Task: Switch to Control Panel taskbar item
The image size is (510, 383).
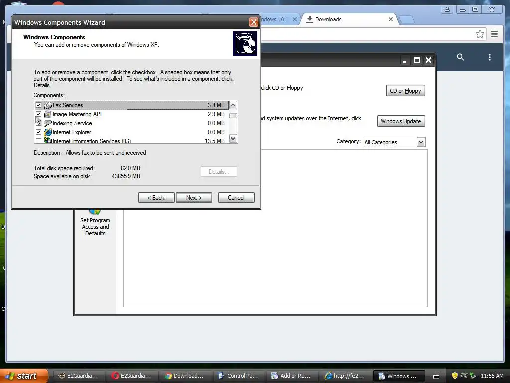Action: 239,376
